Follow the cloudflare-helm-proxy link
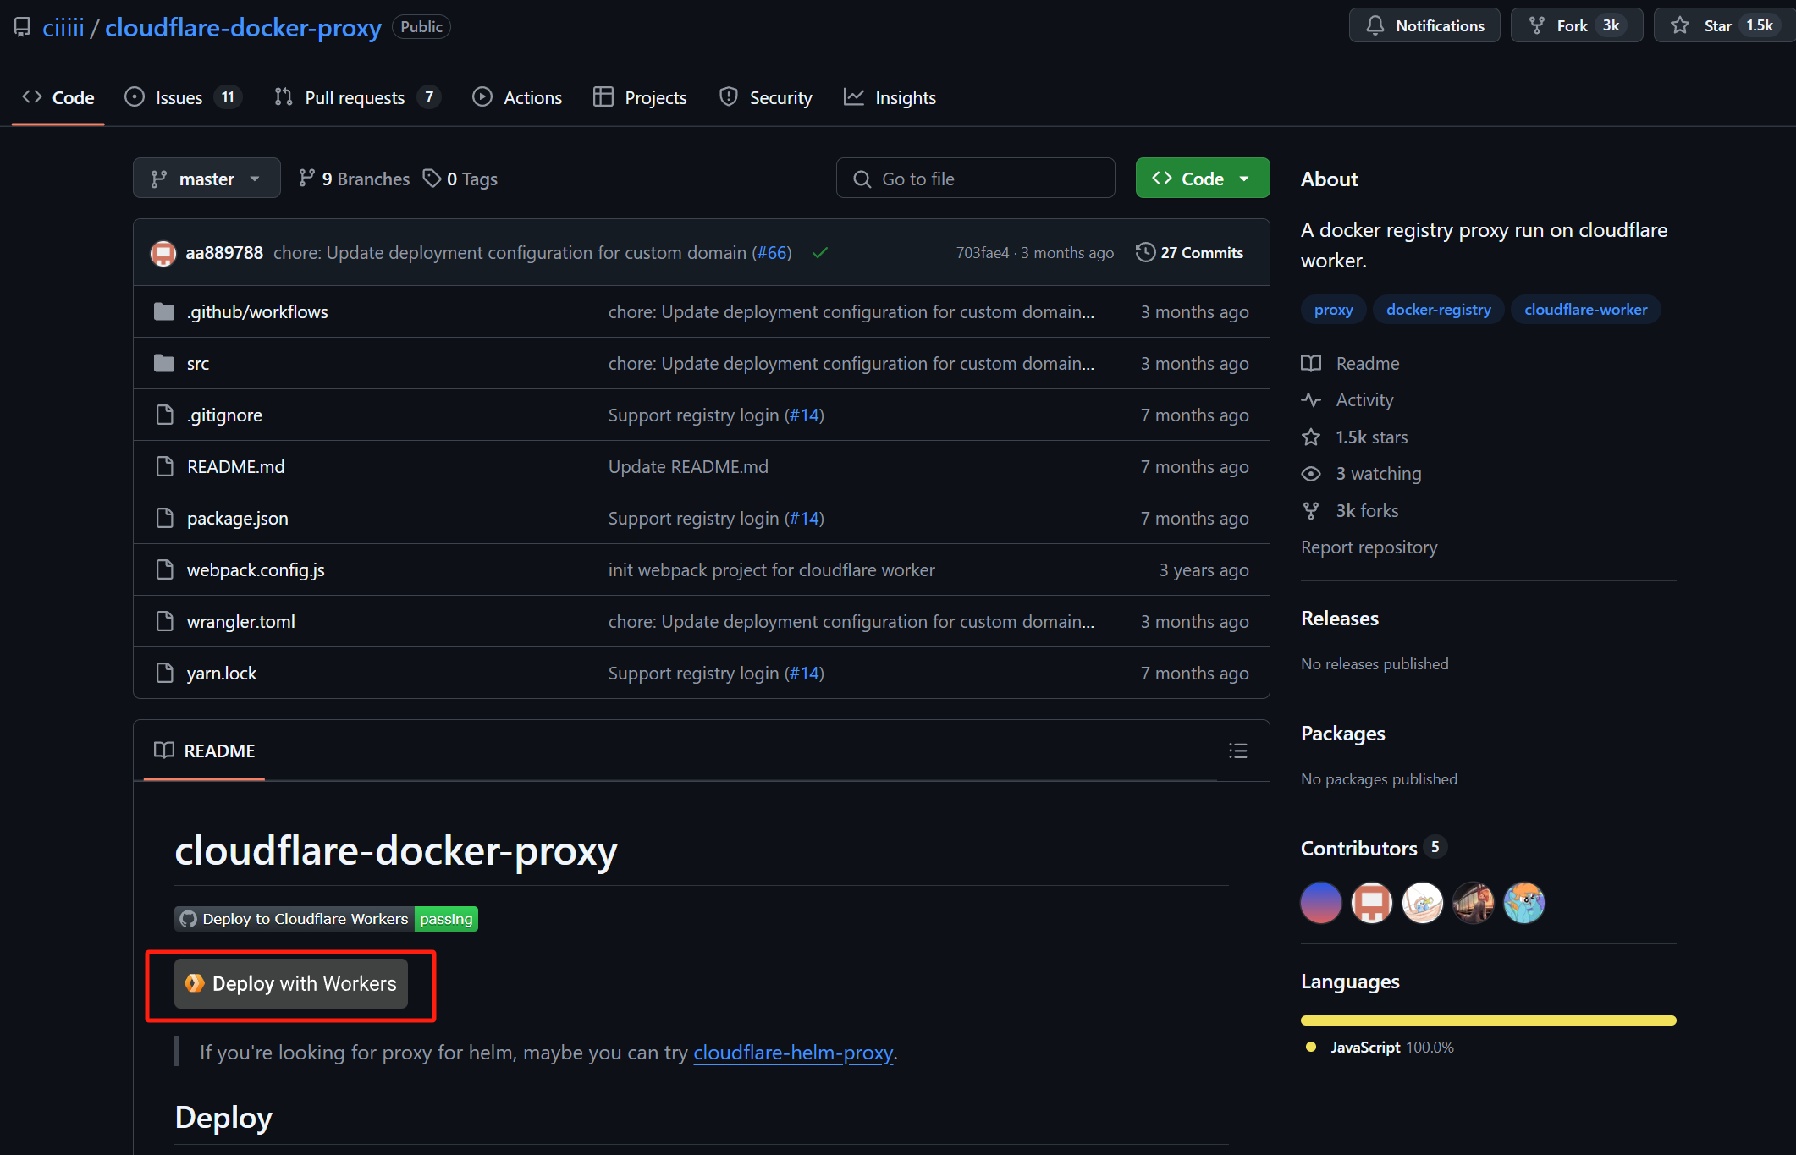Image resolution: width=1796 pixels, height=1155 pixels. point(793,1052)
